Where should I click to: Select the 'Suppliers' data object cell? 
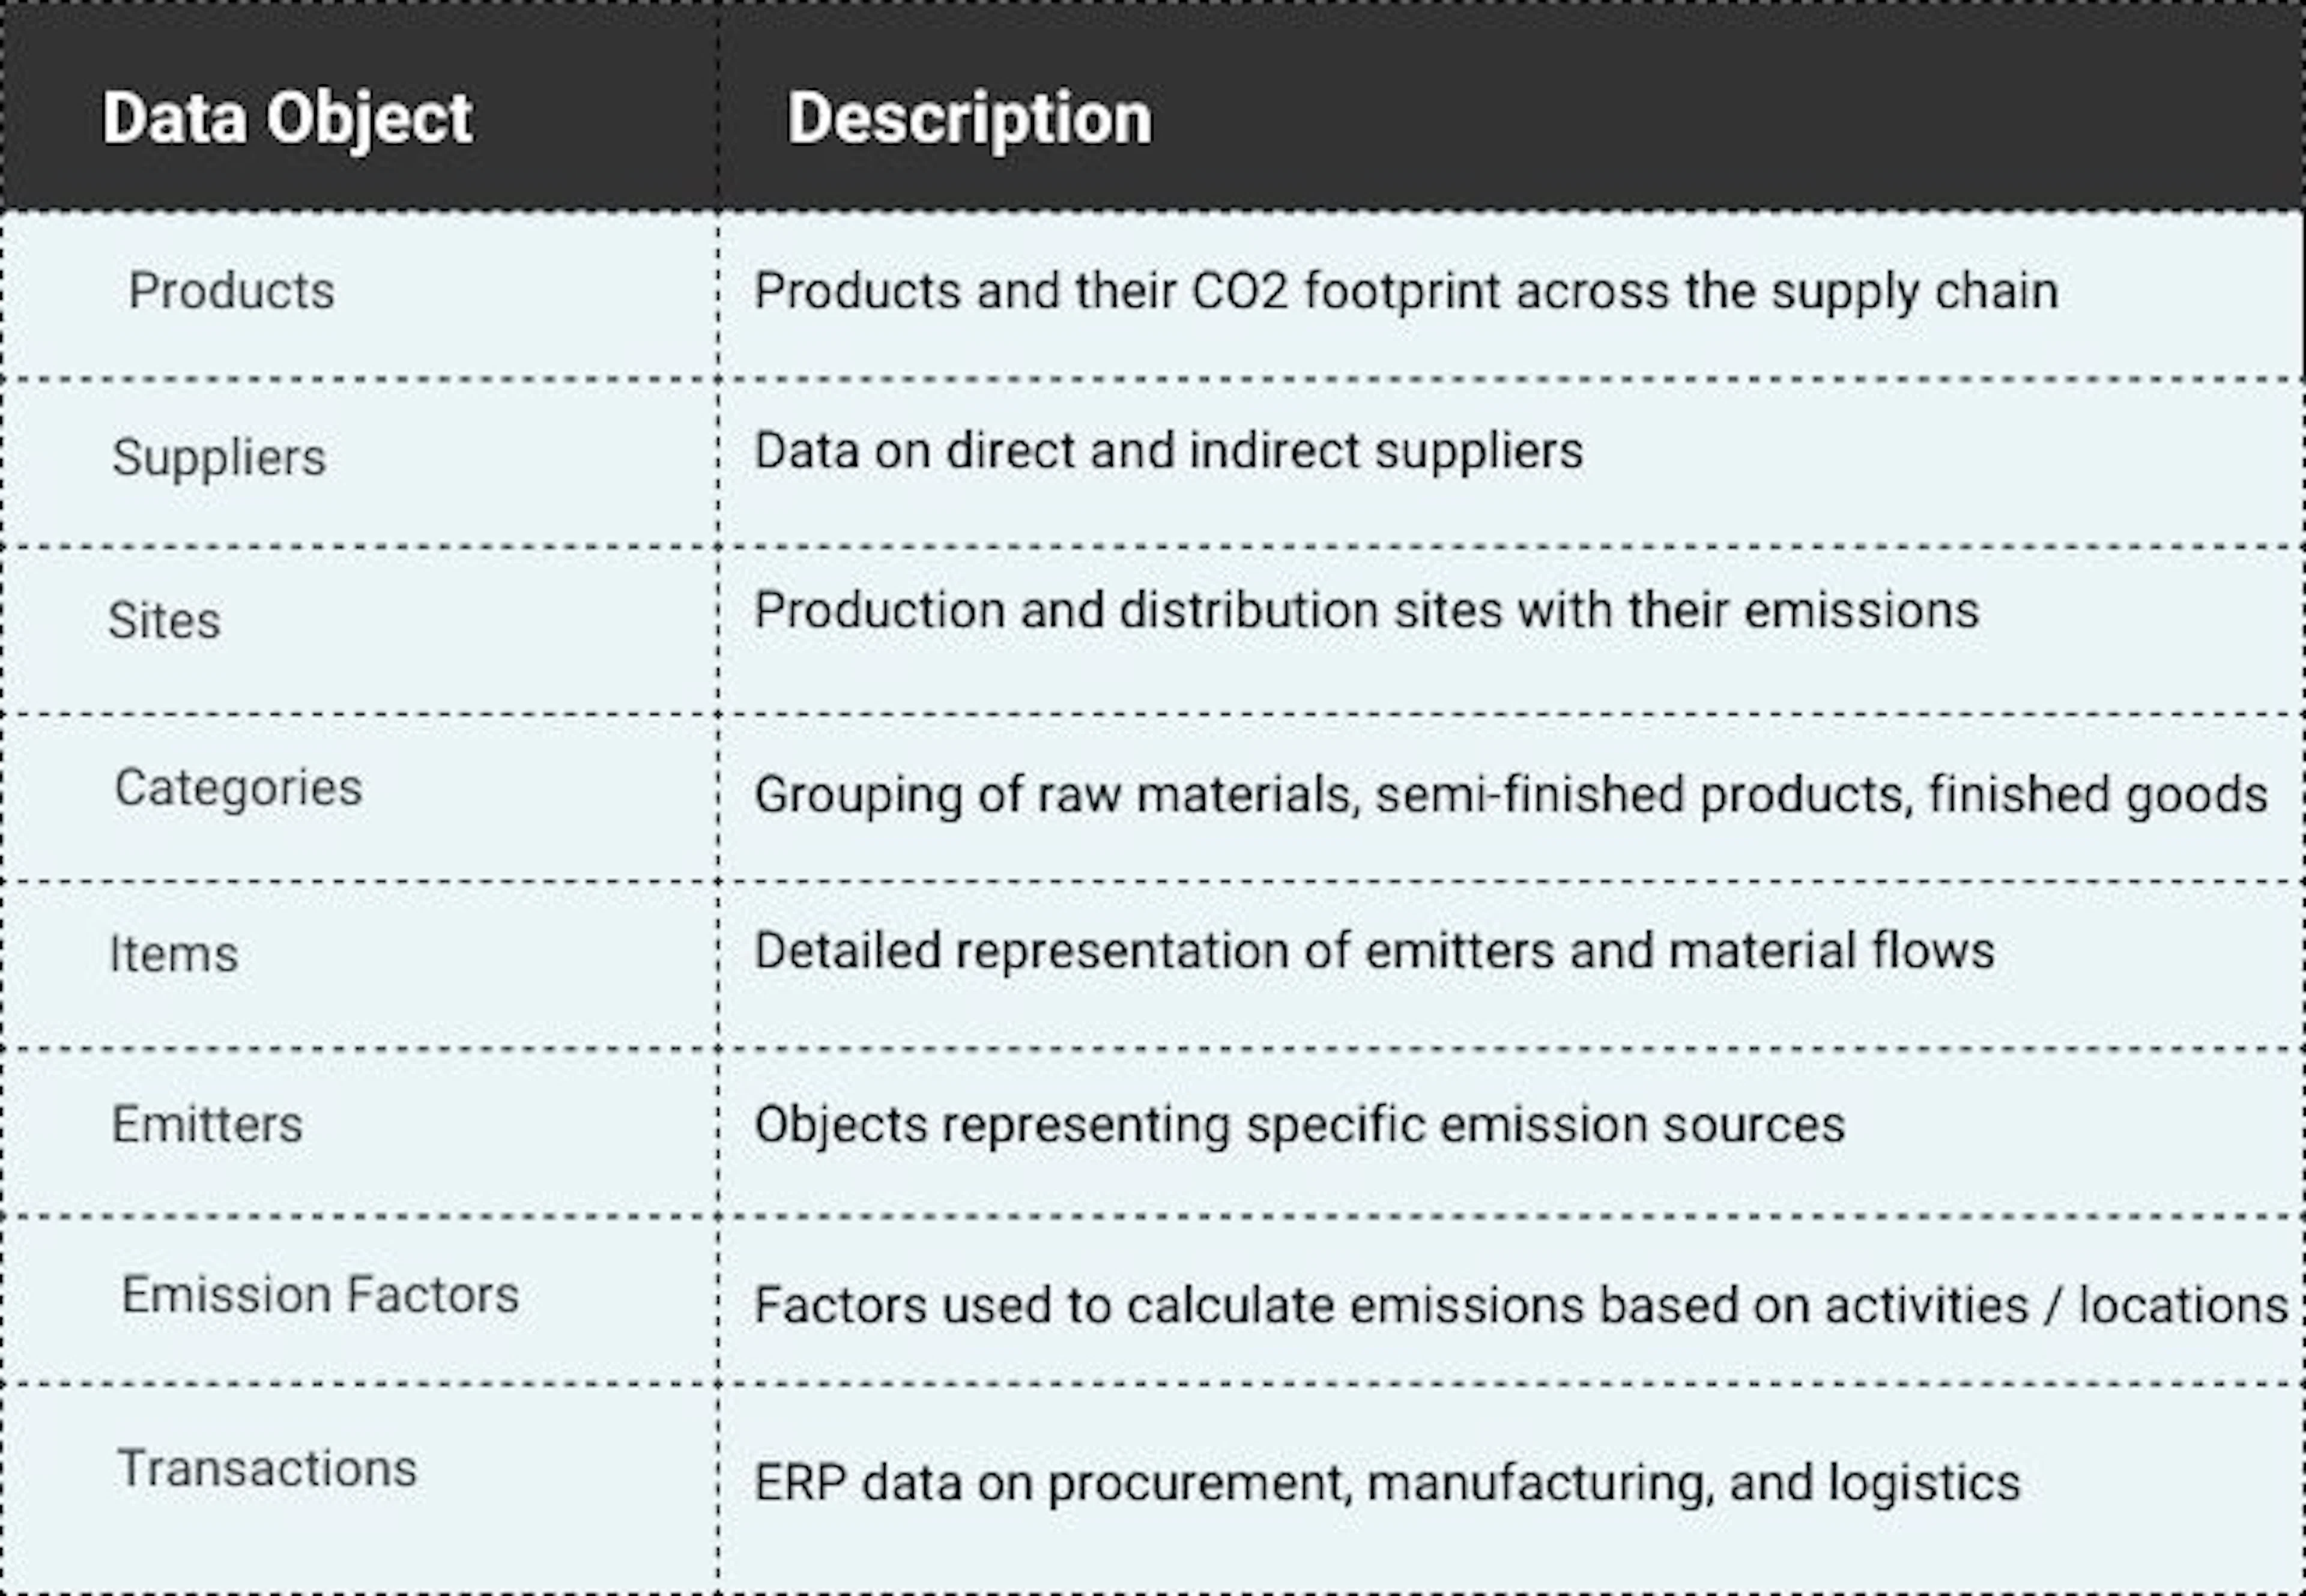point(219,457)
